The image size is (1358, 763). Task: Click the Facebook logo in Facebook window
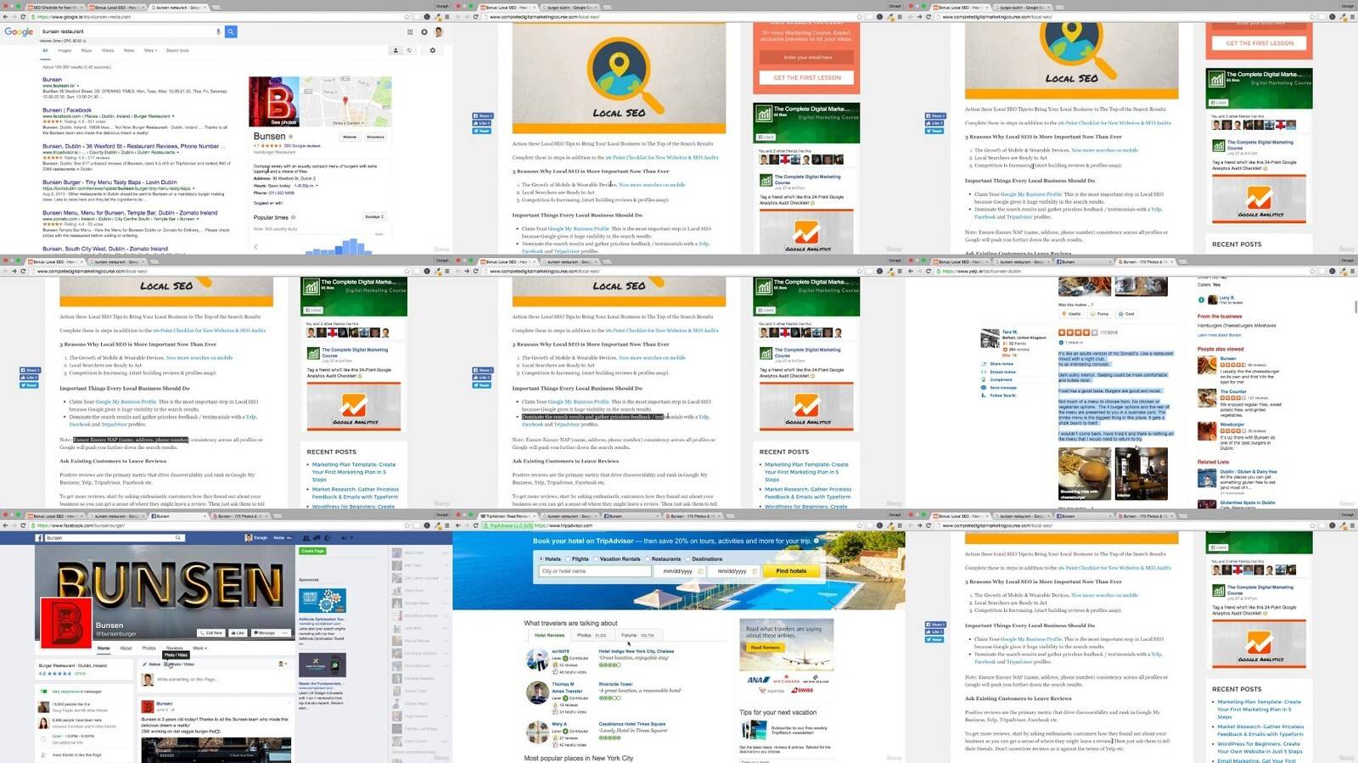[x=39, y=538]
